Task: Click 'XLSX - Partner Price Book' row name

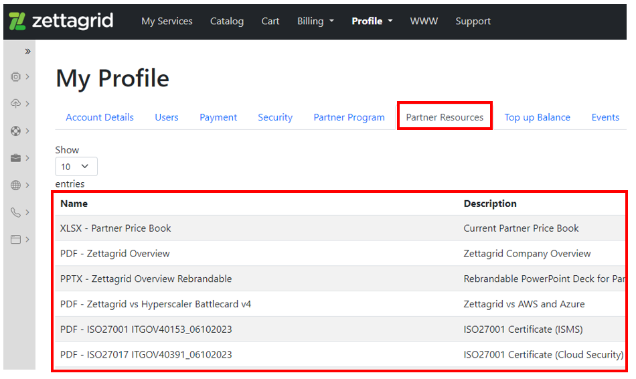Action: coord(116,228)
